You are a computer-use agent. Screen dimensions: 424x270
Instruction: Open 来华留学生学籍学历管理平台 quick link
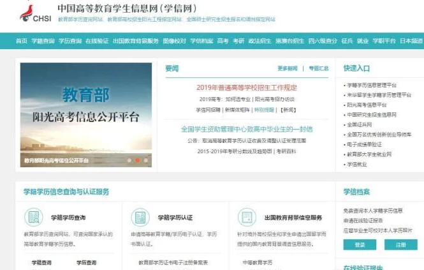379,95
